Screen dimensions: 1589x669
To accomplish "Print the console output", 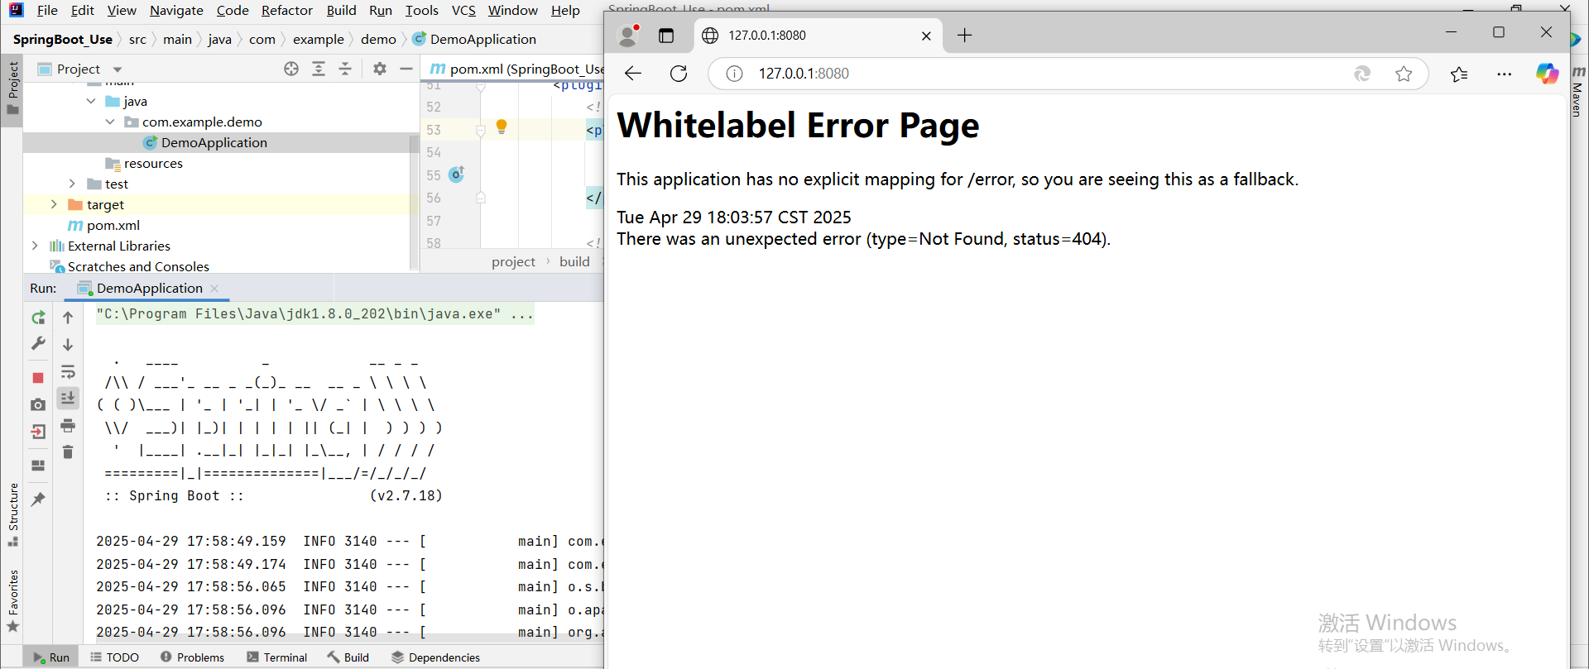I will 68,425.
